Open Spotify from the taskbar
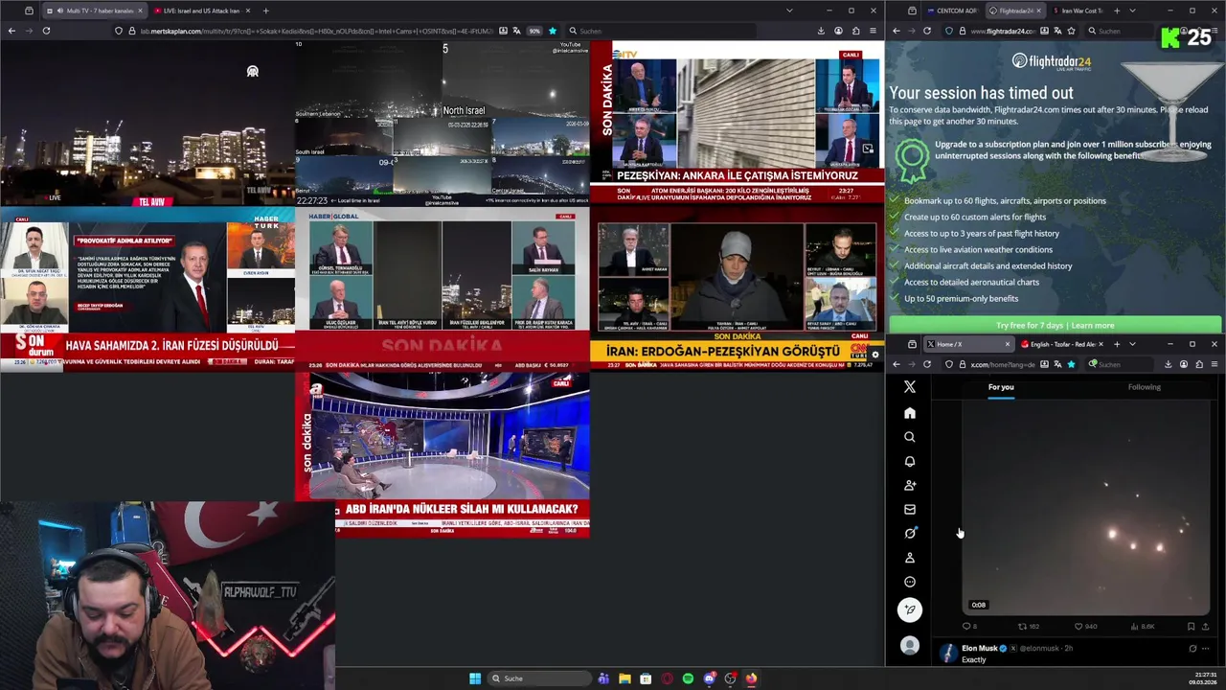Image resolution: width=1226 pixels, height=690 pixels. tap(688, 678)
